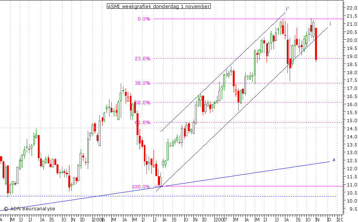Click the 21.0 price axis label
The image size is (358, 222).
pos(352,24)
